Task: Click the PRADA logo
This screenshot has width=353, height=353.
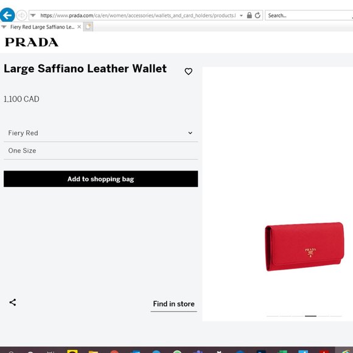Action: click(x=32, y=43)
